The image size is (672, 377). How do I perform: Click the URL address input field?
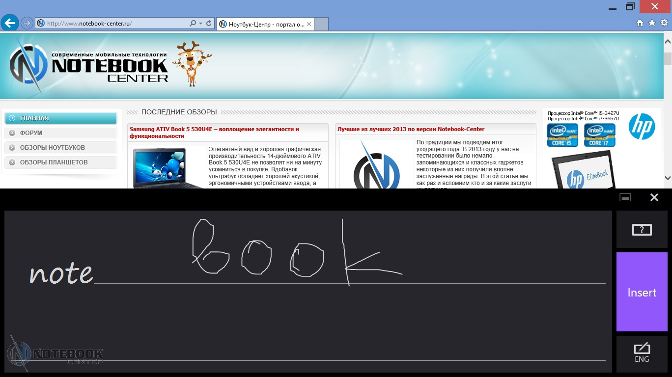point(113,24)
